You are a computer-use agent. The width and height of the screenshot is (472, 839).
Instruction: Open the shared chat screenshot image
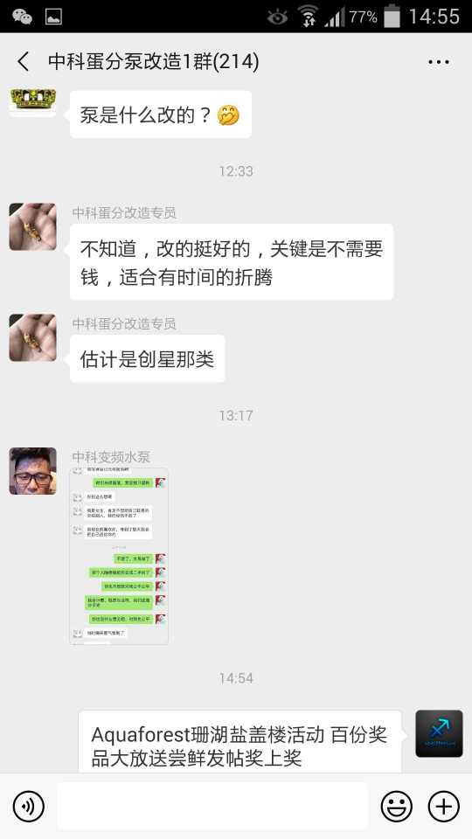tap(120, 556)
